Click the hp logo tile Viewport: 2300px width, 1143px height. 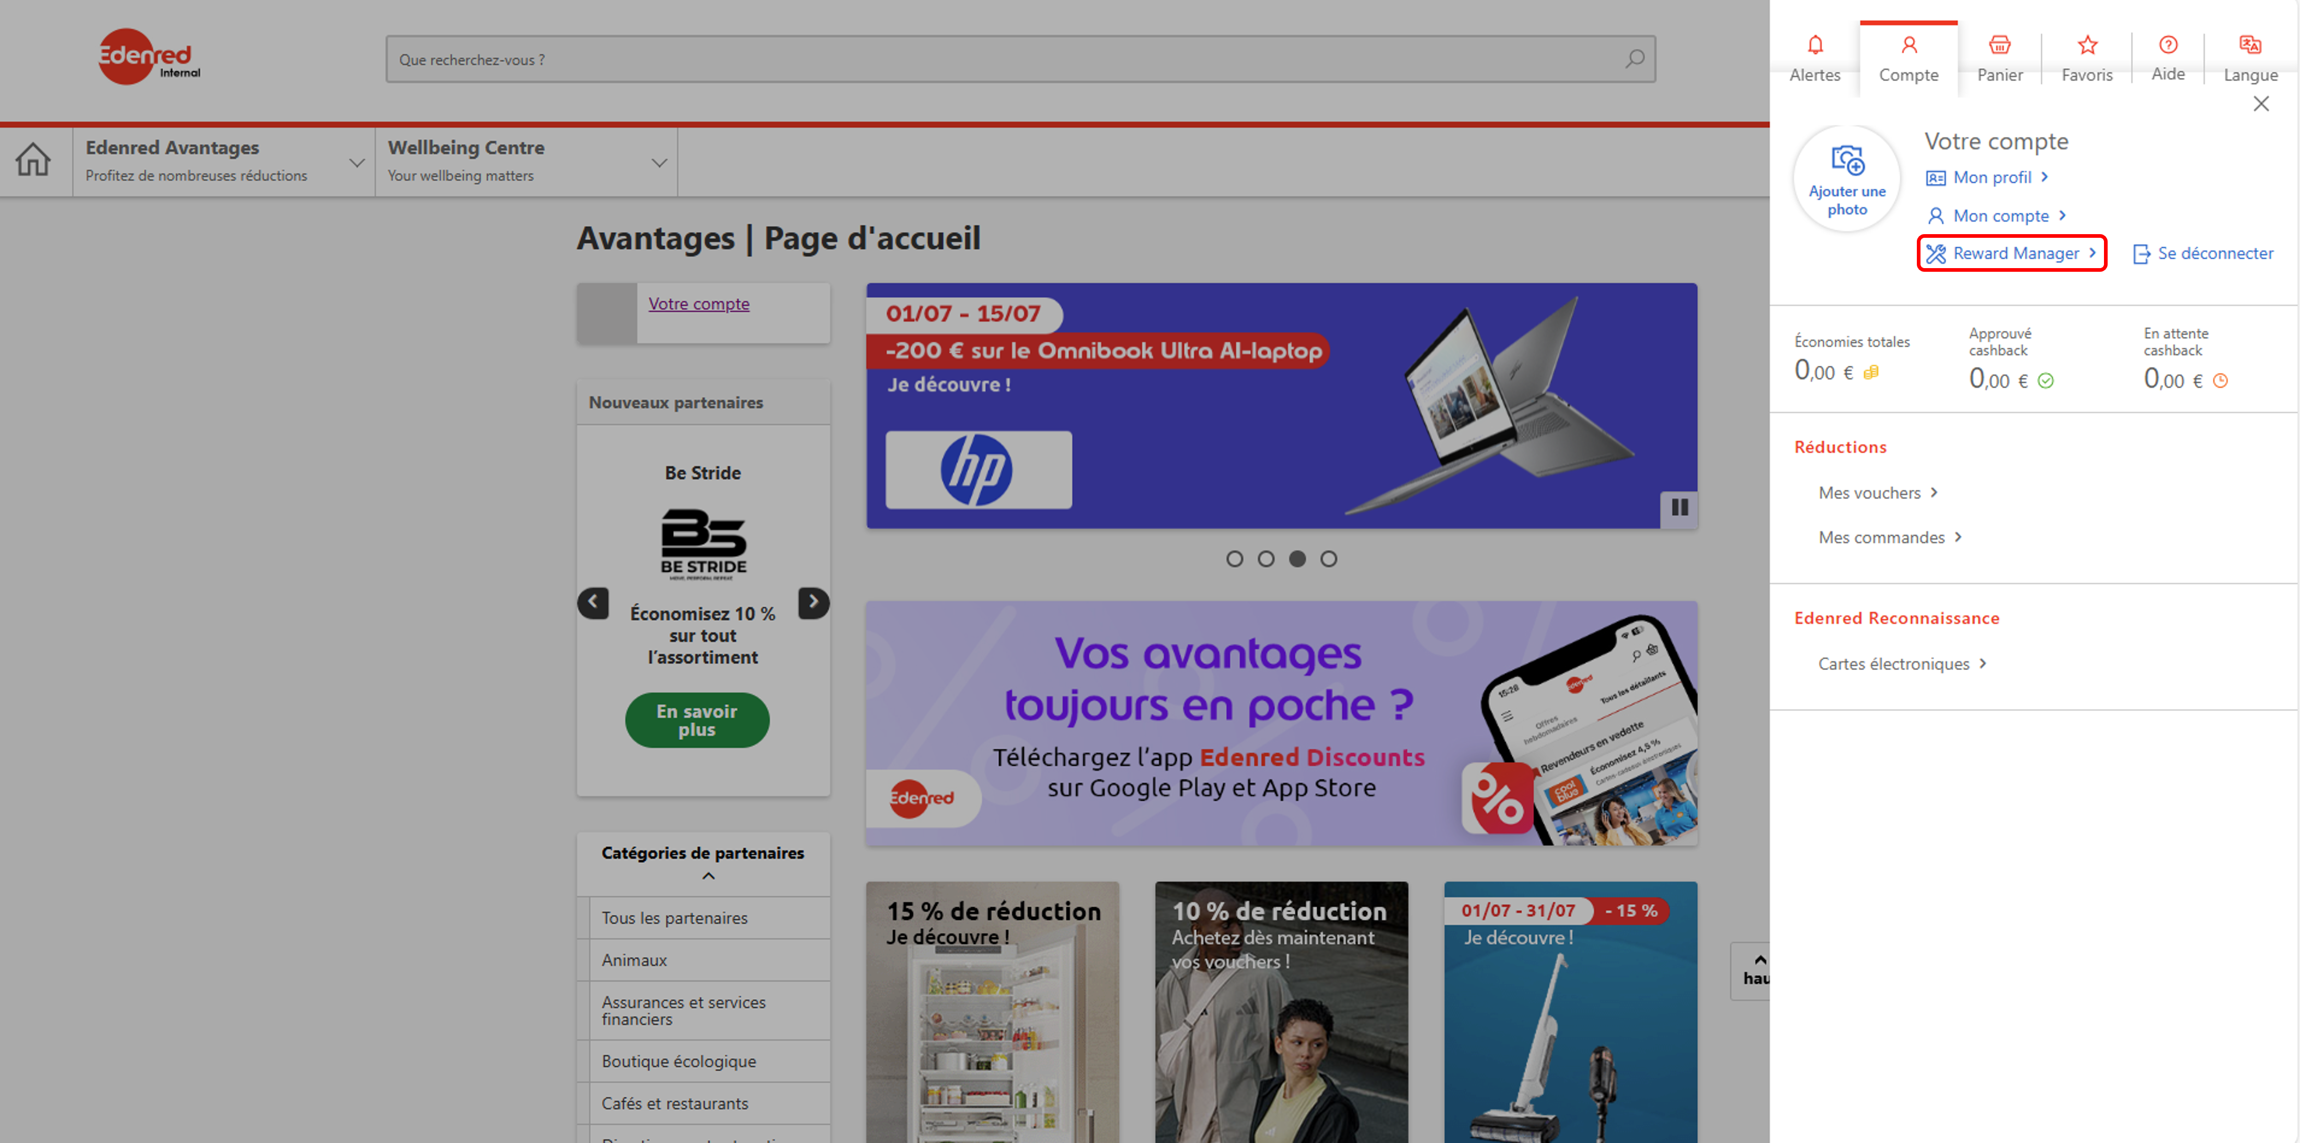coord(977,470)
